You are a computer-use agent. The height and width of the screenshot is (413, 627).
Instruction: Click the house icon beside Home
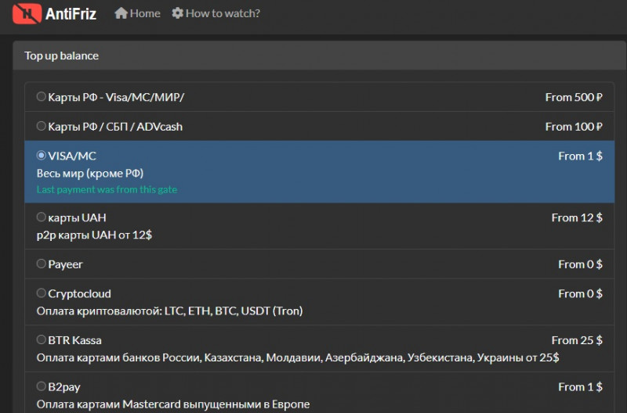point(121,13)
